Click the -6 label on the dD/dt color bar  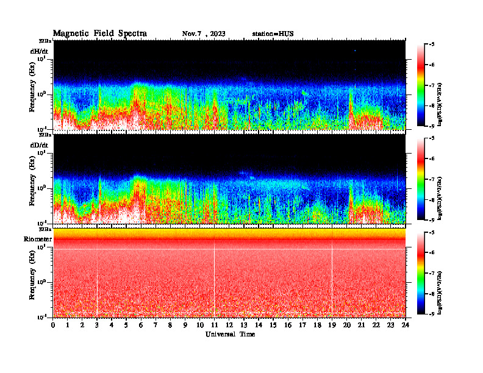click(x=432, y=159)
